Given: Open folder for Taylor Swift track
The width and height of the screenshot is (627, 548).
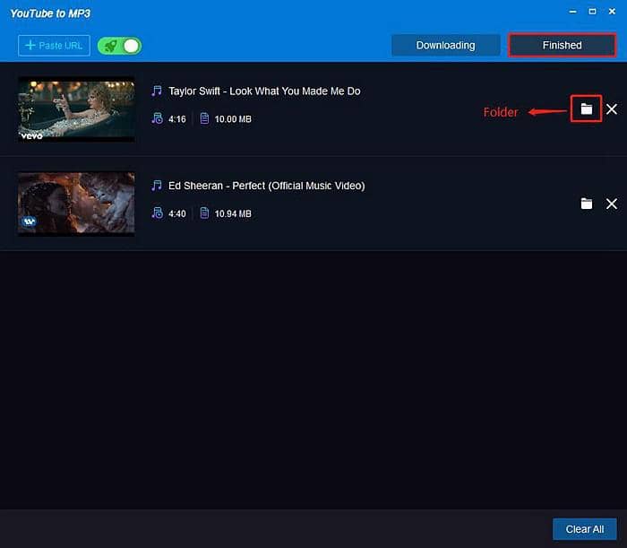Looking at the screenshot, I should [586, 109].
